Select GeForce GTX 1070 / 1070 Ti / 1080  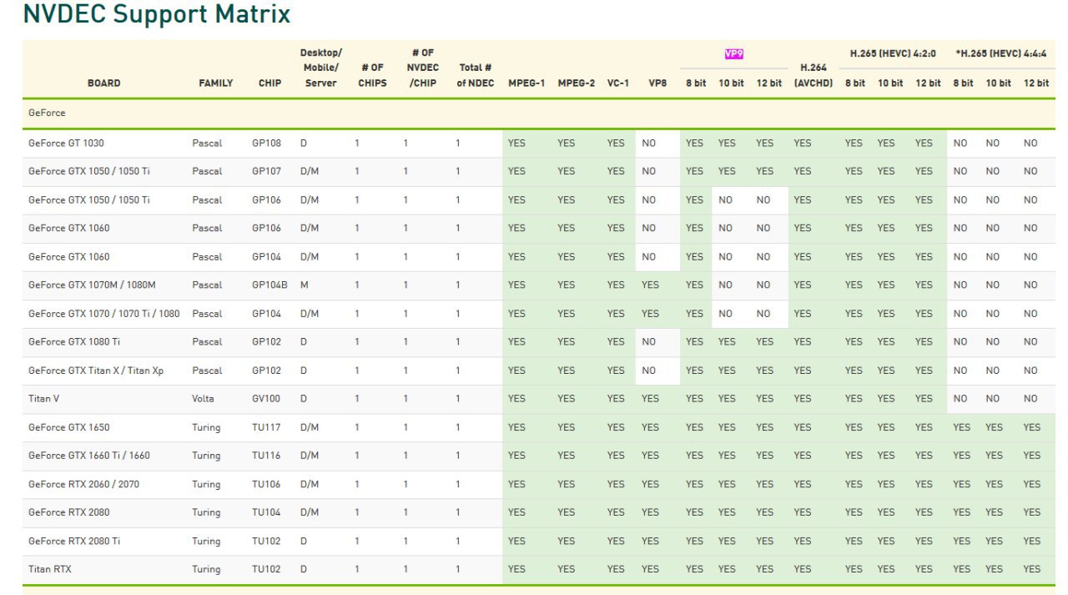coord(103,313)
